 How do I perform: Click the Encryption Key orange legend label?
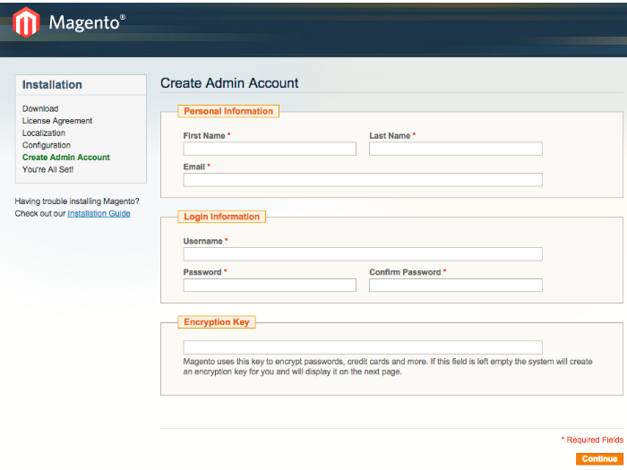click(217, 322)
